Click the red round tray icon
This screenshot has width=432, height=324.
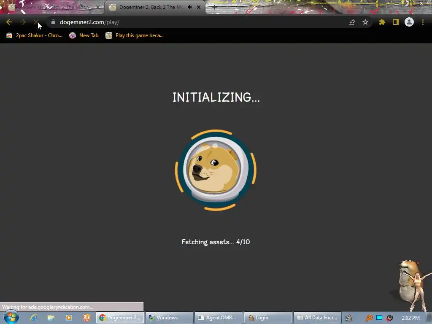coord(389,318)
